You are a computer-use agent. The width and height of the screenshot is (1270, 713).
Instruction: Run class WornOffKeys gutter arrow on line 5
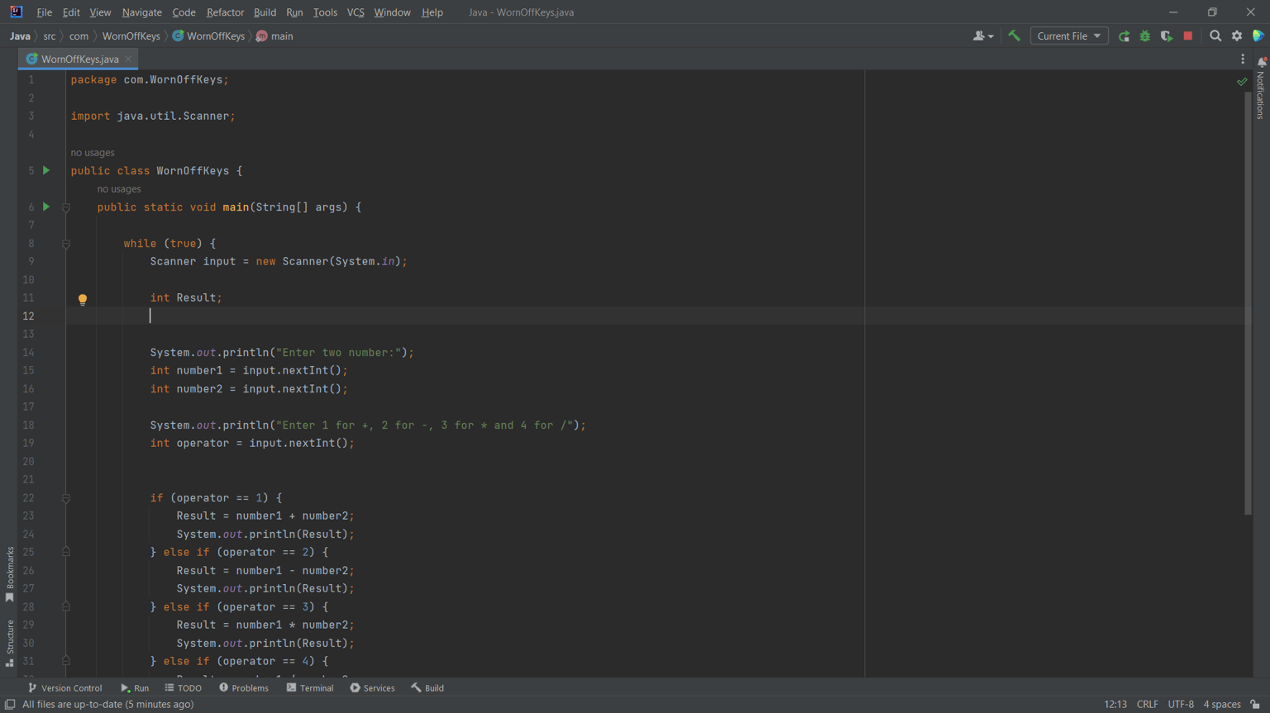tap(46, 170)
